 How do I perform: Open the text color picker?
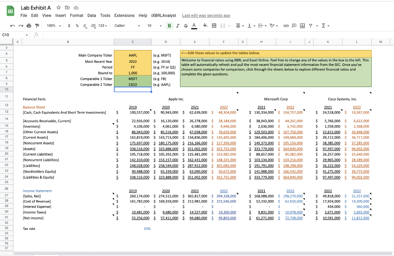[x=194, y=26]
